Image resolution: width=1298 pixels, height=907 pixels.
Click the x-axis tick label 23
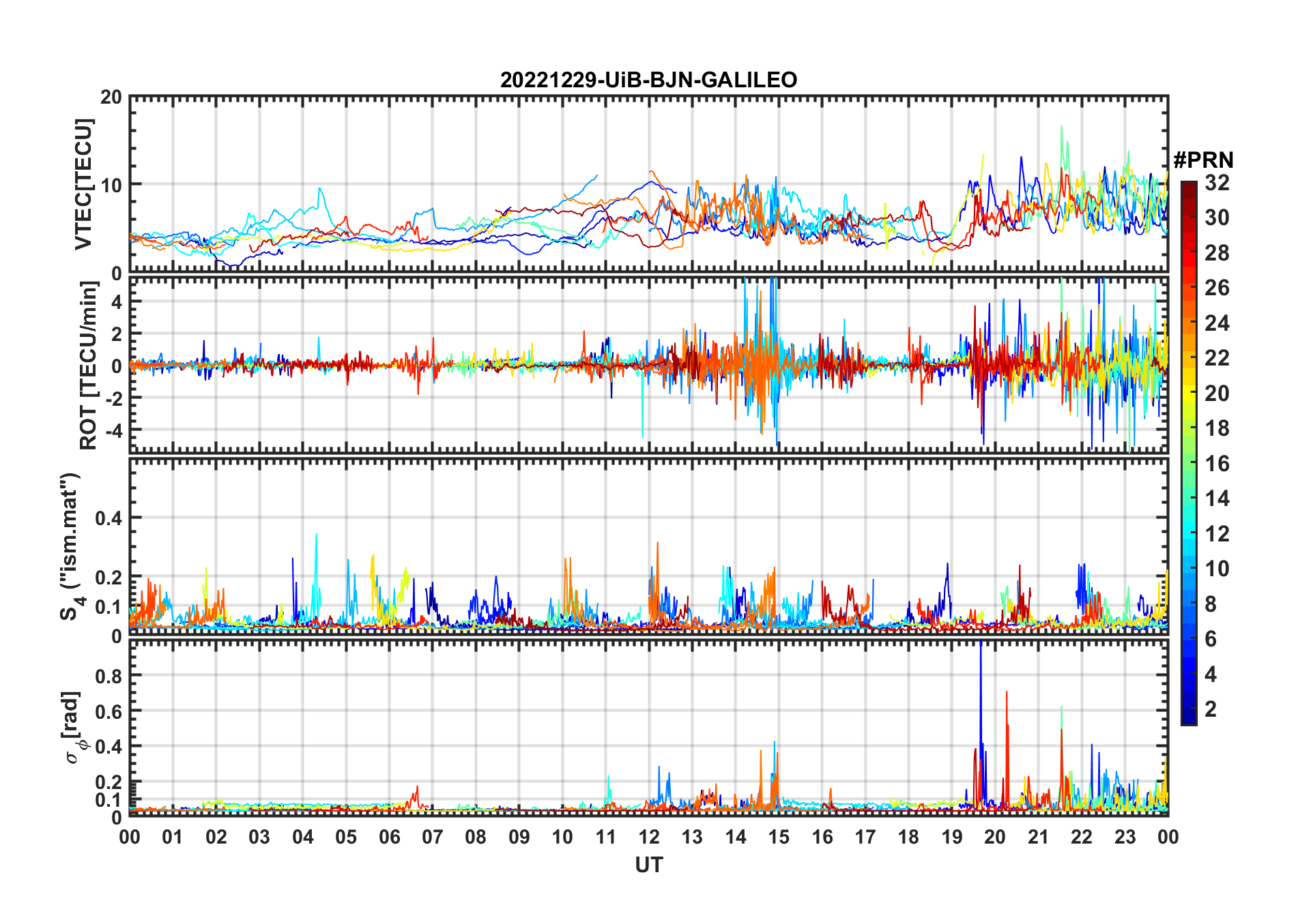point(1125,837)
